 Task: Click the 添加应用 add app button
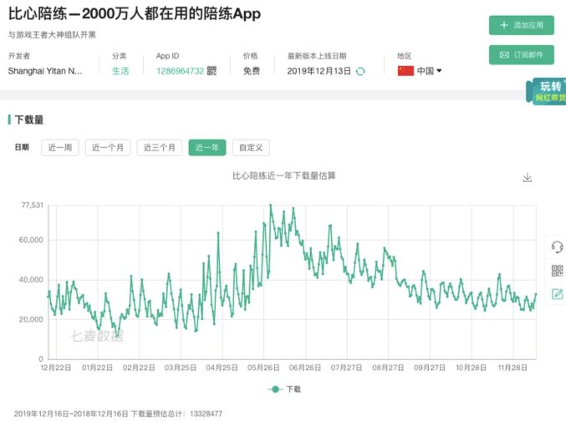point(521,25)
